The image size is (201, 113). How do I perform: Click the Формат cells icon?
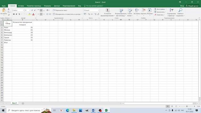tap(150, 10)
